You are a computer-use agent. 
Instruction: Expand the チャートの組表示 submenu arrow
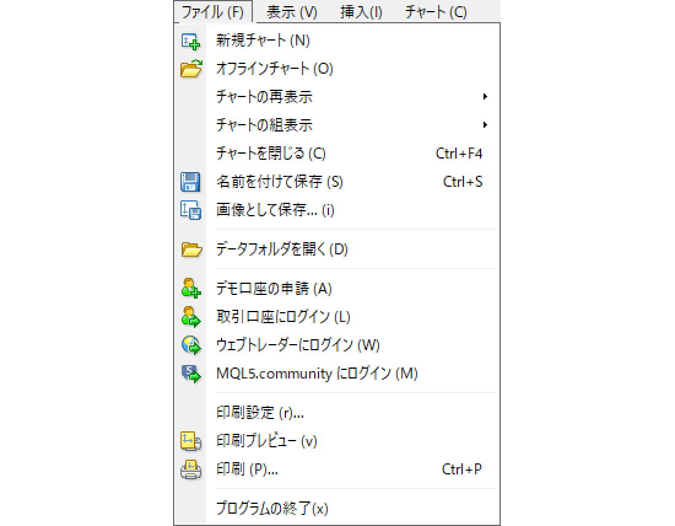pos(485,125)
